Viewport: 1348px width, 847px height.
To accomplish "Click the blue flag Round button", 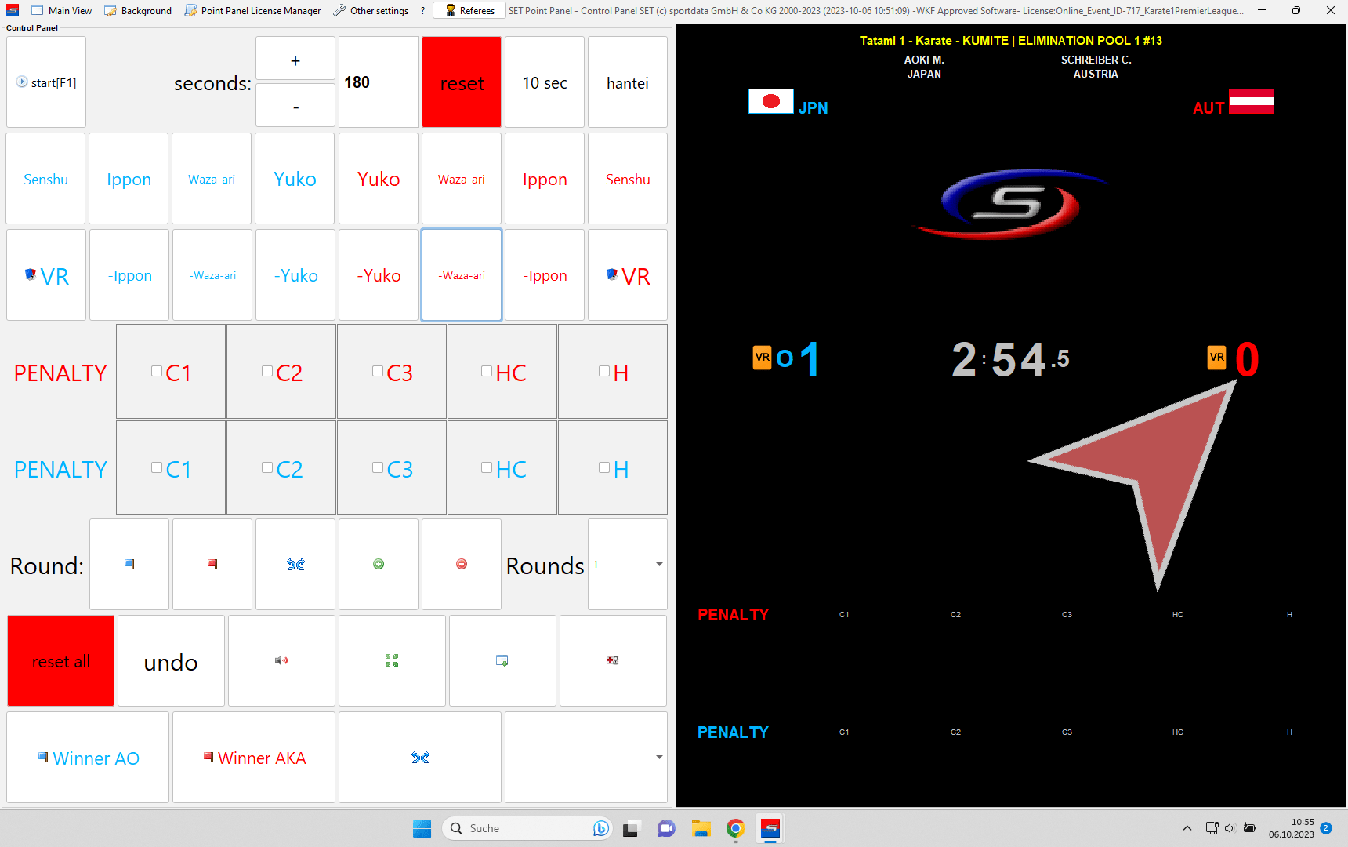I will [129, 564].
